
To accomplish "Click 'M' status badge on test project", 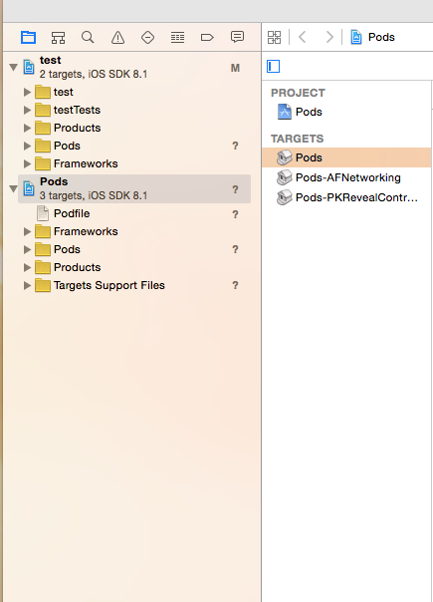I will click(x=235, y=68).
